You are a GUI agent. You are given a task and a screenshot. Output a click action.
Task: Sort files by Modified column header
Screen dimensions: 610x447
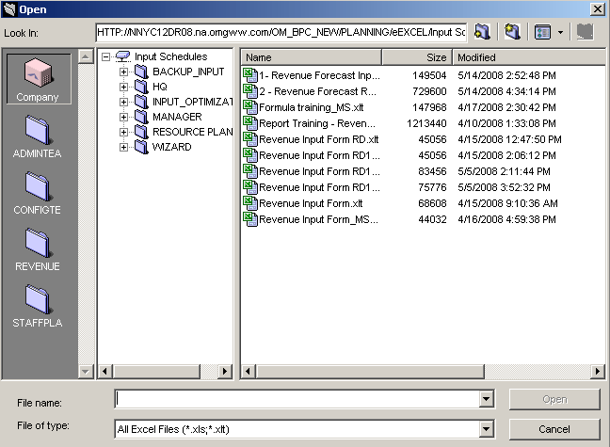[529, 57]
